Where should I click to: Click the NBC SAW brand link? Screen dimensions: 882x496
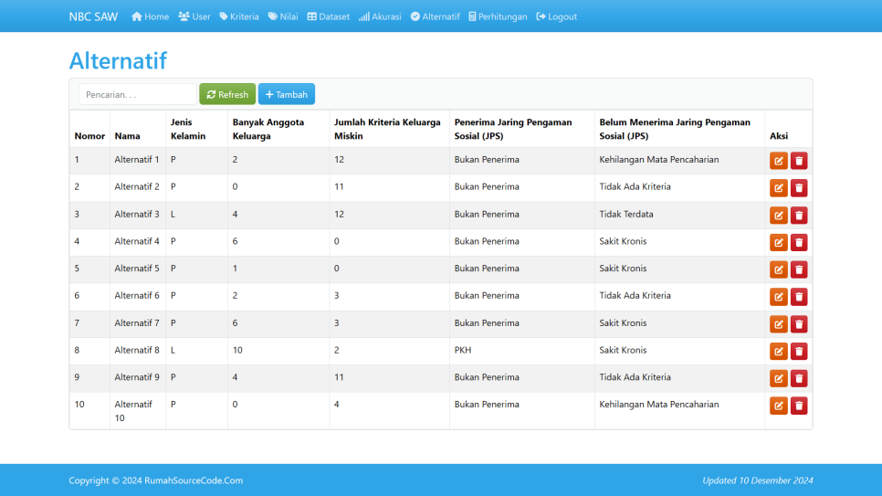(x=93, y=16)
